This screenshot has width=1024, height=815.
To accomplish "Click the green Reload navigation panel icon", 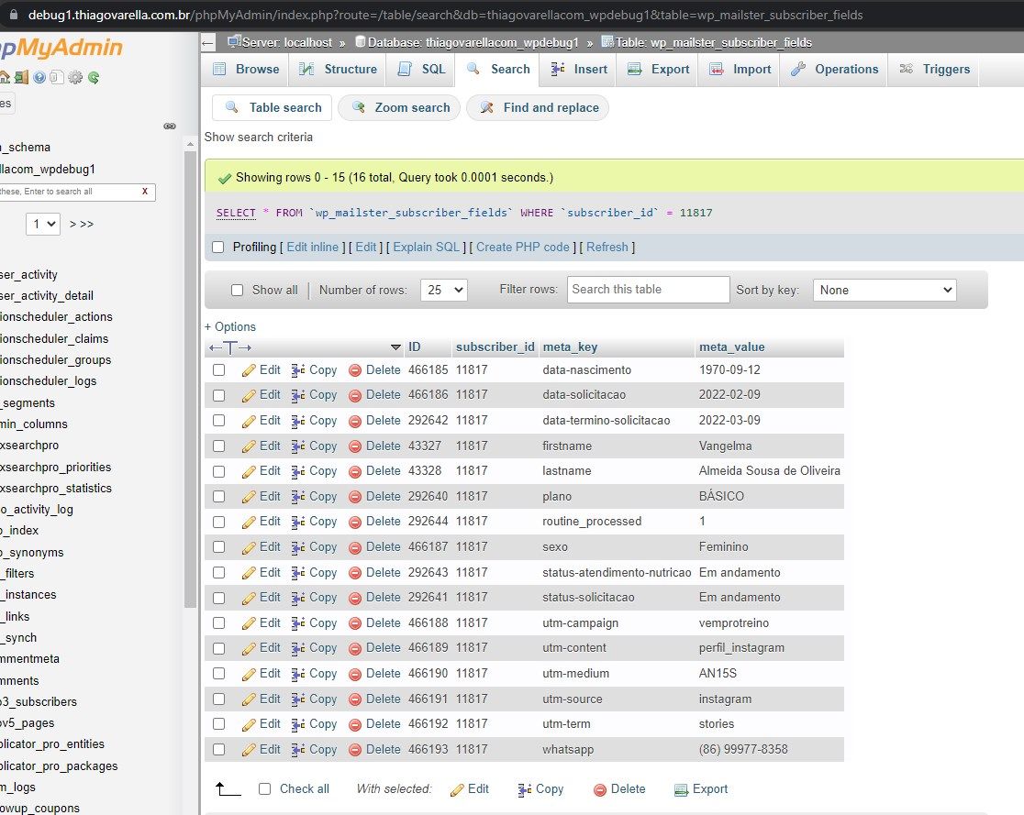I will pos(93,77).
